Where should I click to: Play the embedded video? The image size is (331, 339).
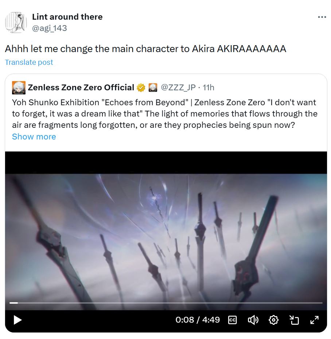tap(17, 320)
